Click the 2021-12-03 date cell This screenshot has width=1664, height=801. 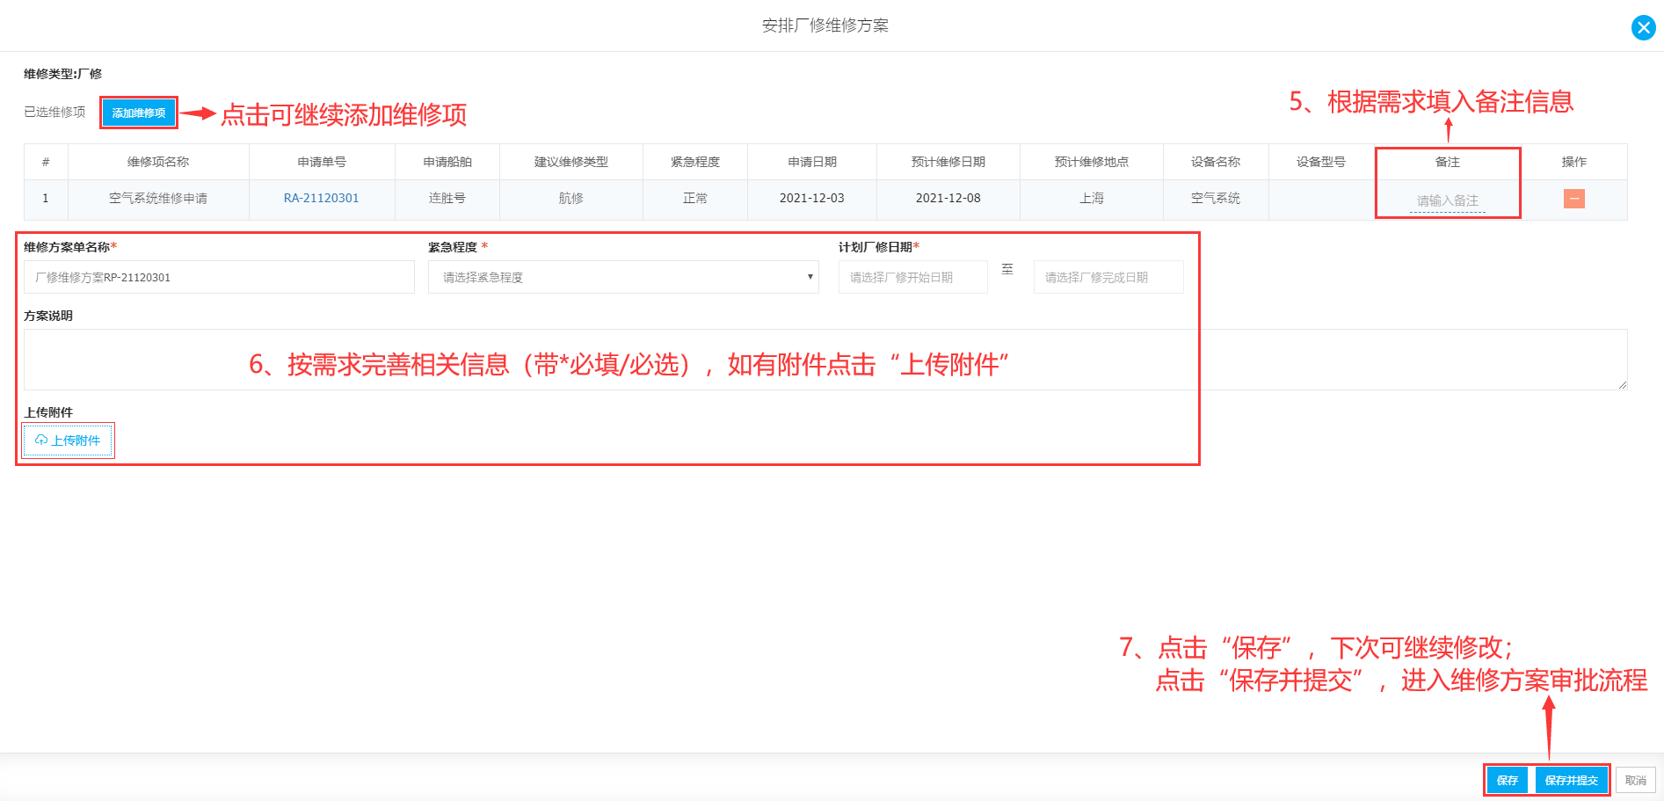click(812, 199)
